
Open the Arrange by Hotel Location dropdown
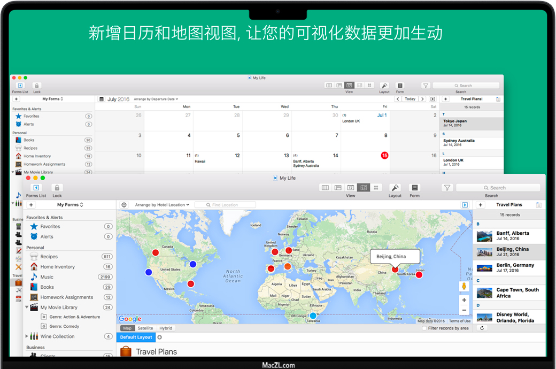click(x=163, y=205)
